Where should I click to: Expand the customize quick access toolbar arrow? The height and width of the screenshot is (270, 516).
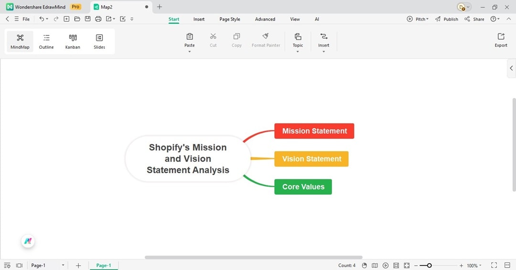click(x=132, y=19)
